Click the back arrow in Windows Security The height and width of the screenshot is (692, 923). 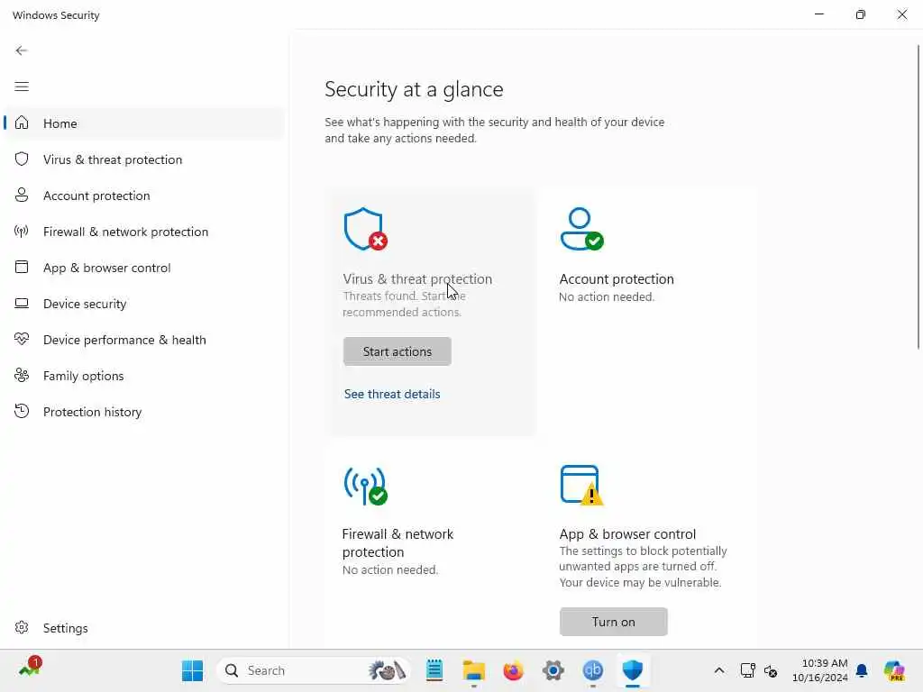point(22,50)
